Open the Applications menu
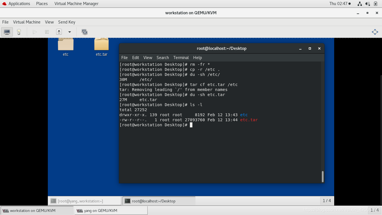The width and height of the screenshot is (382, 215). (16, 4)
